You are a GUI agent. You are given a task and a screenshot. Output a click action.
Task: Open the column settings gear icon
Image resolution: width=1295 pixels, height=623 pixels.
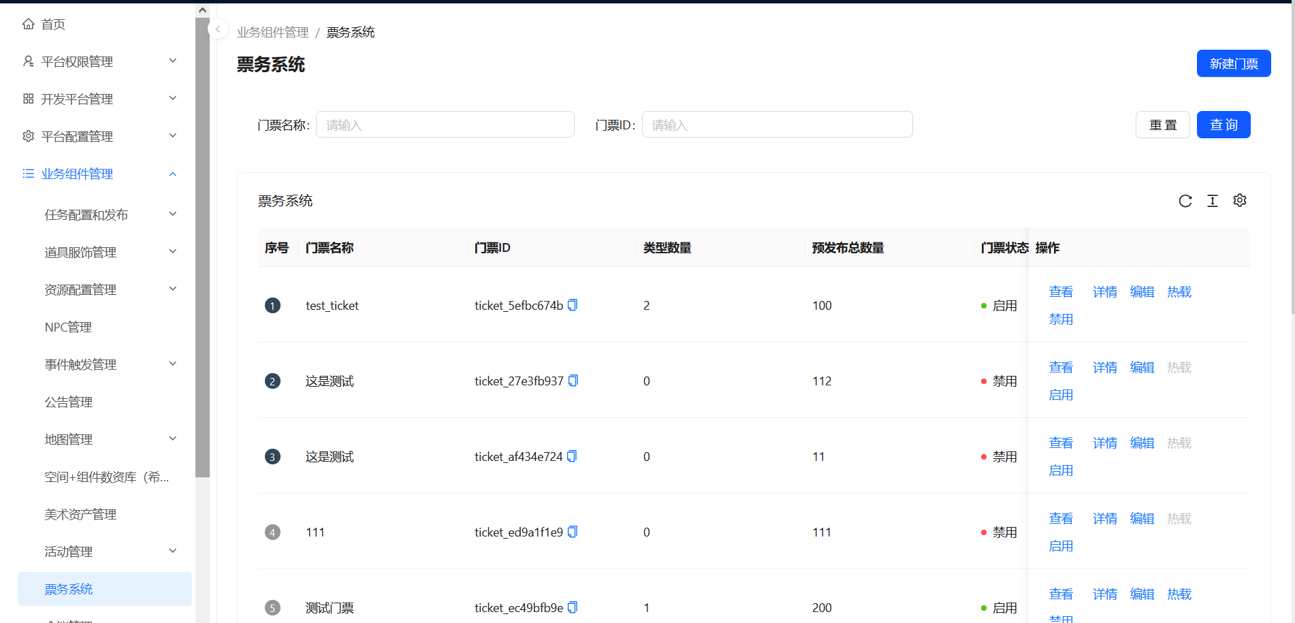click(x=1239, y=201)
